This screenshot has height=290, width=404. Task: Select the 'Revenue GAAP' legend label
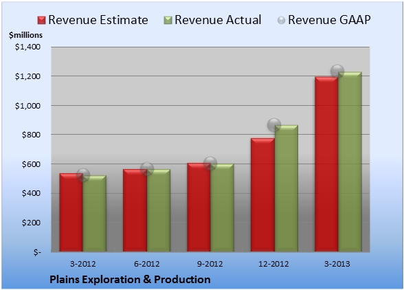coord(329,20)
